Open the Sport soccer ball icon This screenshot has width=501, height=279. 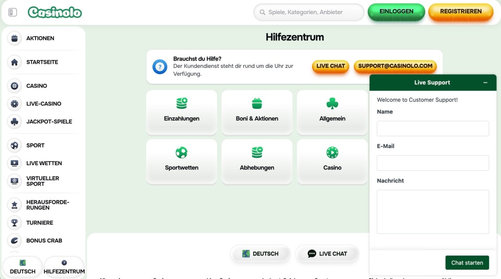pyautogui.click(x=15, y=145)
